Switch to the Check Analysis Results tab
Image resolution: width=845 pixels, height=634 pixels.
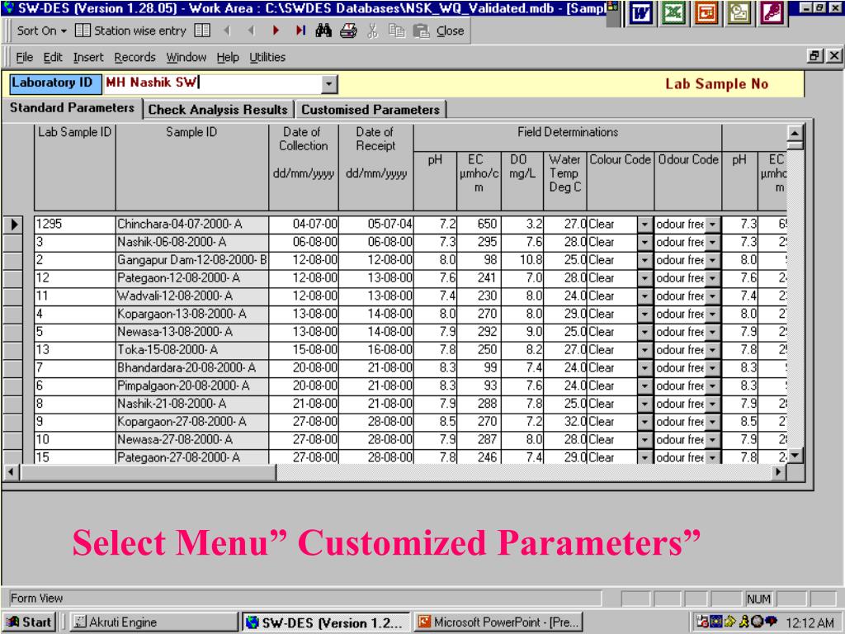pyautogui.click(x=218, y=110)
